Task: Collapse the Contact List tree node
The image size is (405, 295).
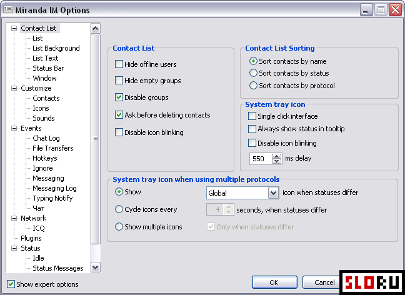Action: pos(14,28)
